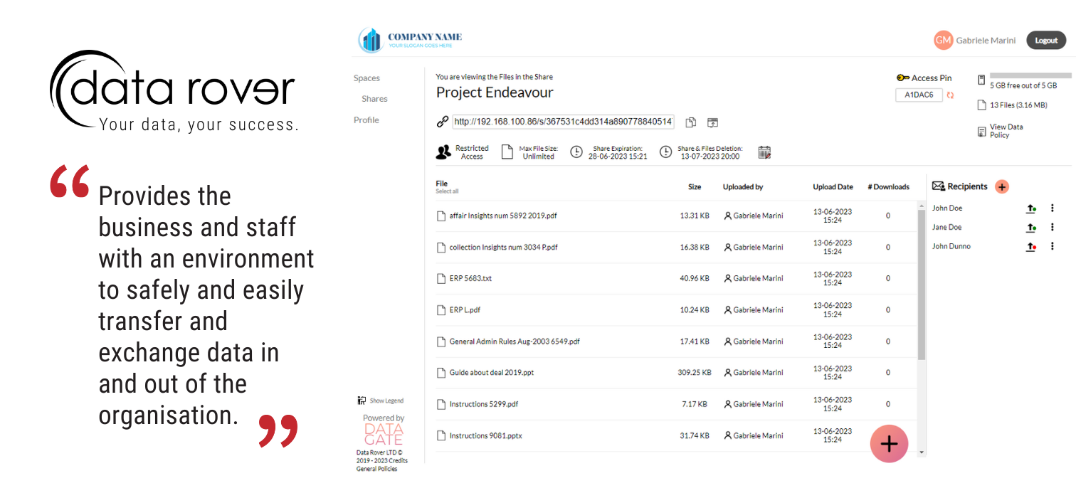1076x498 pixels.
Task: Open the three-dot menu for John Dunno
Action: coord(1053,246)
